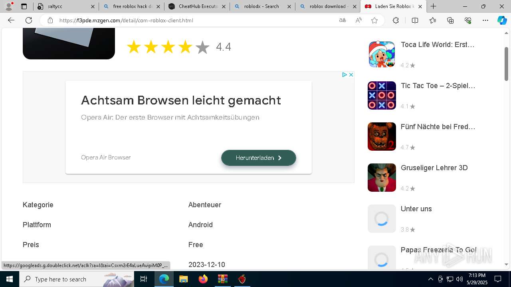This screenshot has height=287, width=511.
Task: Click the first rating star
Action: [134, 47]
